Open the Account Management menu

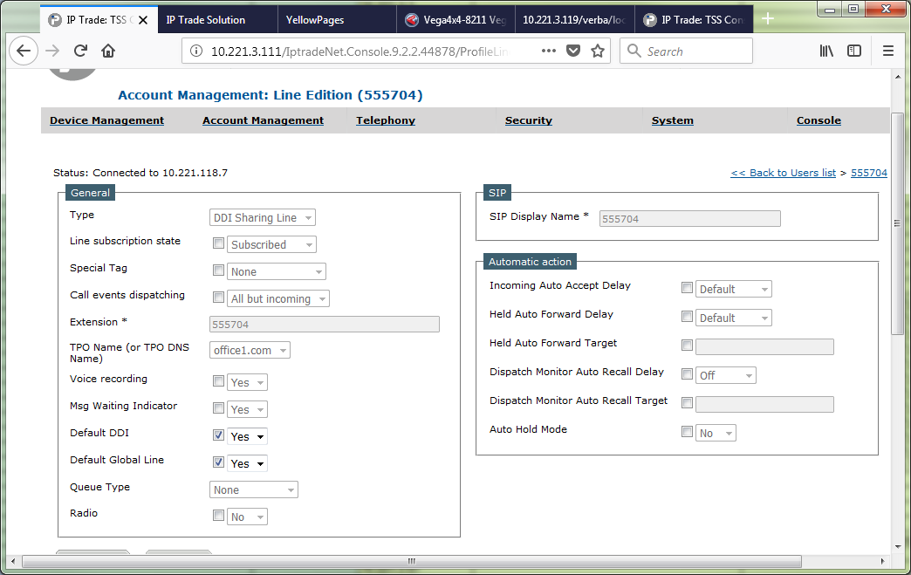pyautogui.click(x=264, y=120)
